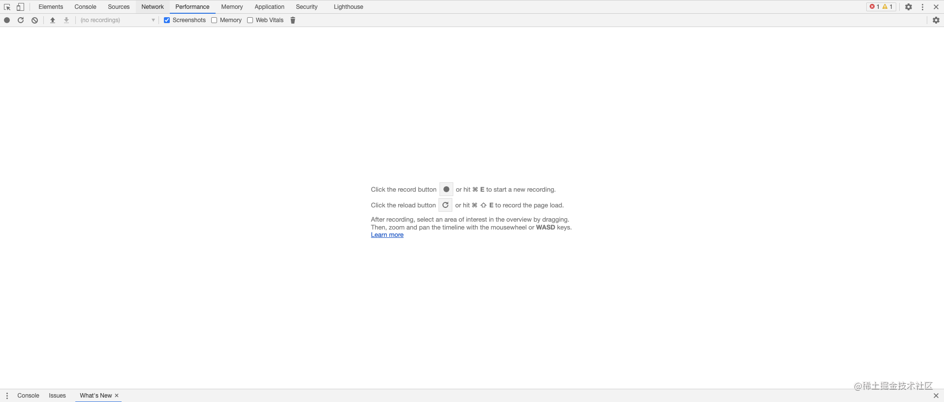Open the Network tab

click(153, 7)
